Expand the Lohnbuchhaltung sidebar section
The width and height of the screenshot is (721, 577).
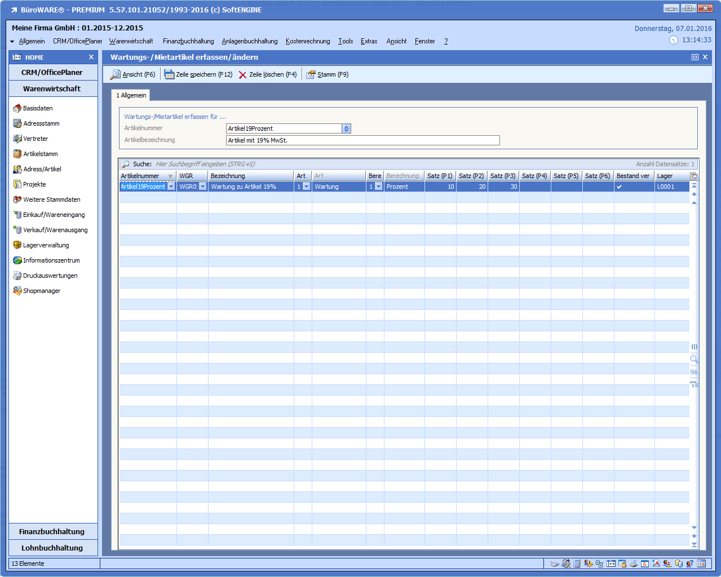tap(52, 548)
